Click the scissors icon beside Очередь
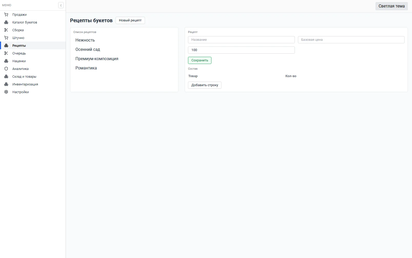This screenshot has width=412, height=258. [6, 53]
